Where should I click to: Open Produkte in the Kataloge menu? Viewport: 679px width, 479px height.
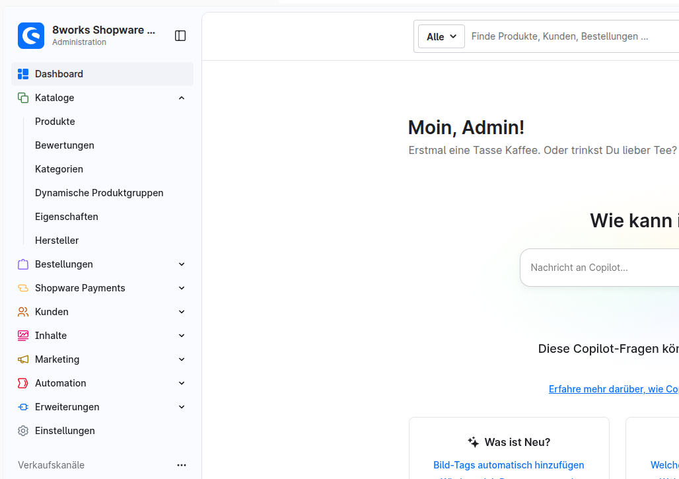[55, 122]
